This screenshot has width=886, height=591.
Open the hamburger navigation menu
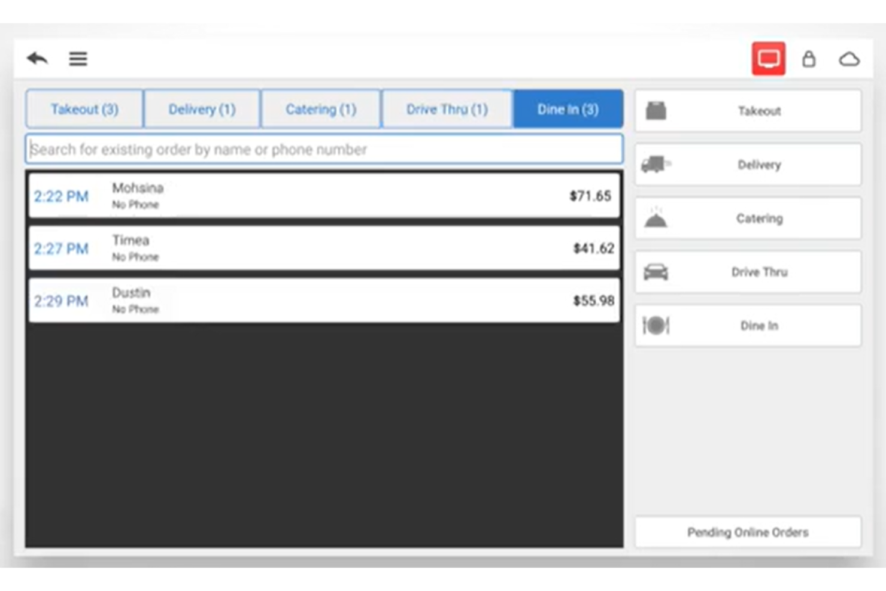pos(78,59)
